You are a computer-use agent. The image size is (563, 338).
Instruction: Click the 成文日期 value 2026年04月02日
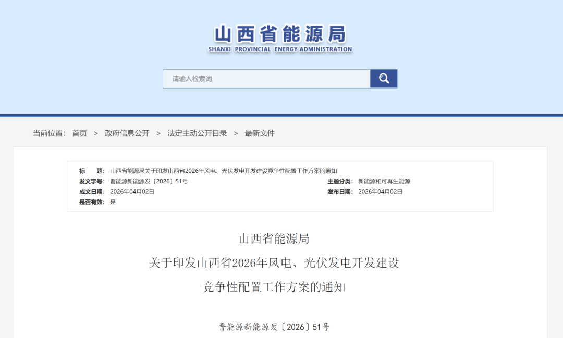coord(132,191)
